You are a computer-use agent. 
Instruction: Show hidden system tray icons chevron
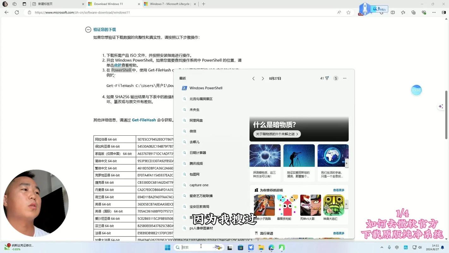[x=382, y=247]
